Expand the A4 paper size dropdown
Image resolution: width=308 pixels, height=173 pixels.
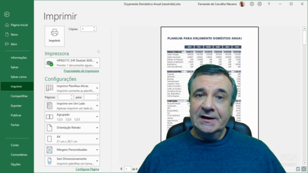click(x=72, y=139)
